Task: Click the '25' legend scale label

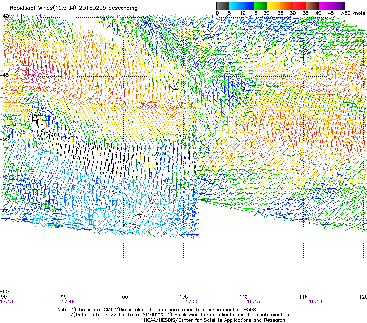Action: tap(280, 13)
